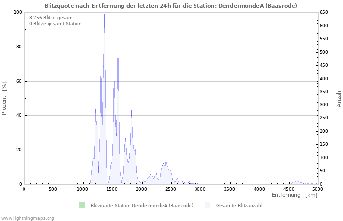
Task: Click the 5000 tick label on distance axis
Action: tap(318, 189)
